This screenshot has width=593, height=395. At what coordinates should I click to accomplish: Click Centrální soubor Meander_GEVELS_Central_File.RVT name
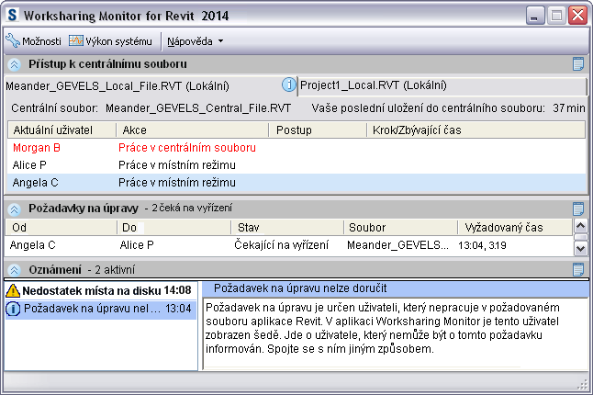pos(198,108)
